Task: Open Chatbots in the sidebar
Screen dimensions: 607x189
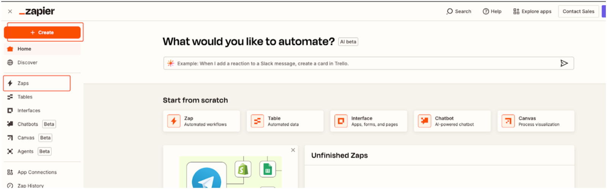Action: click(x=42, y=124)
